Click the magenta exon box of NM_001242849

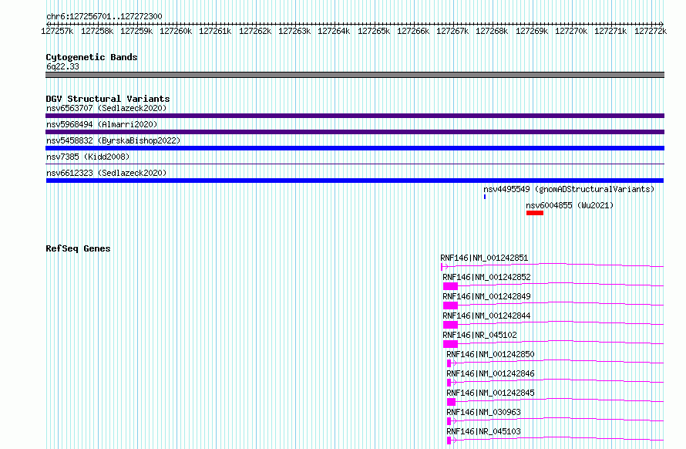pos(450,306)
